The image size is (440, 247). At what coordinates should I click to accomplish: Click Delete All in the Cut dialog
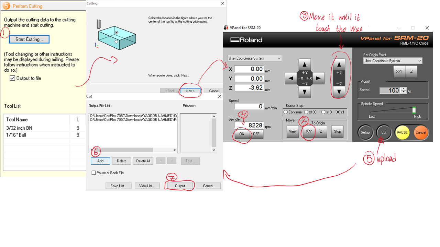143,161
